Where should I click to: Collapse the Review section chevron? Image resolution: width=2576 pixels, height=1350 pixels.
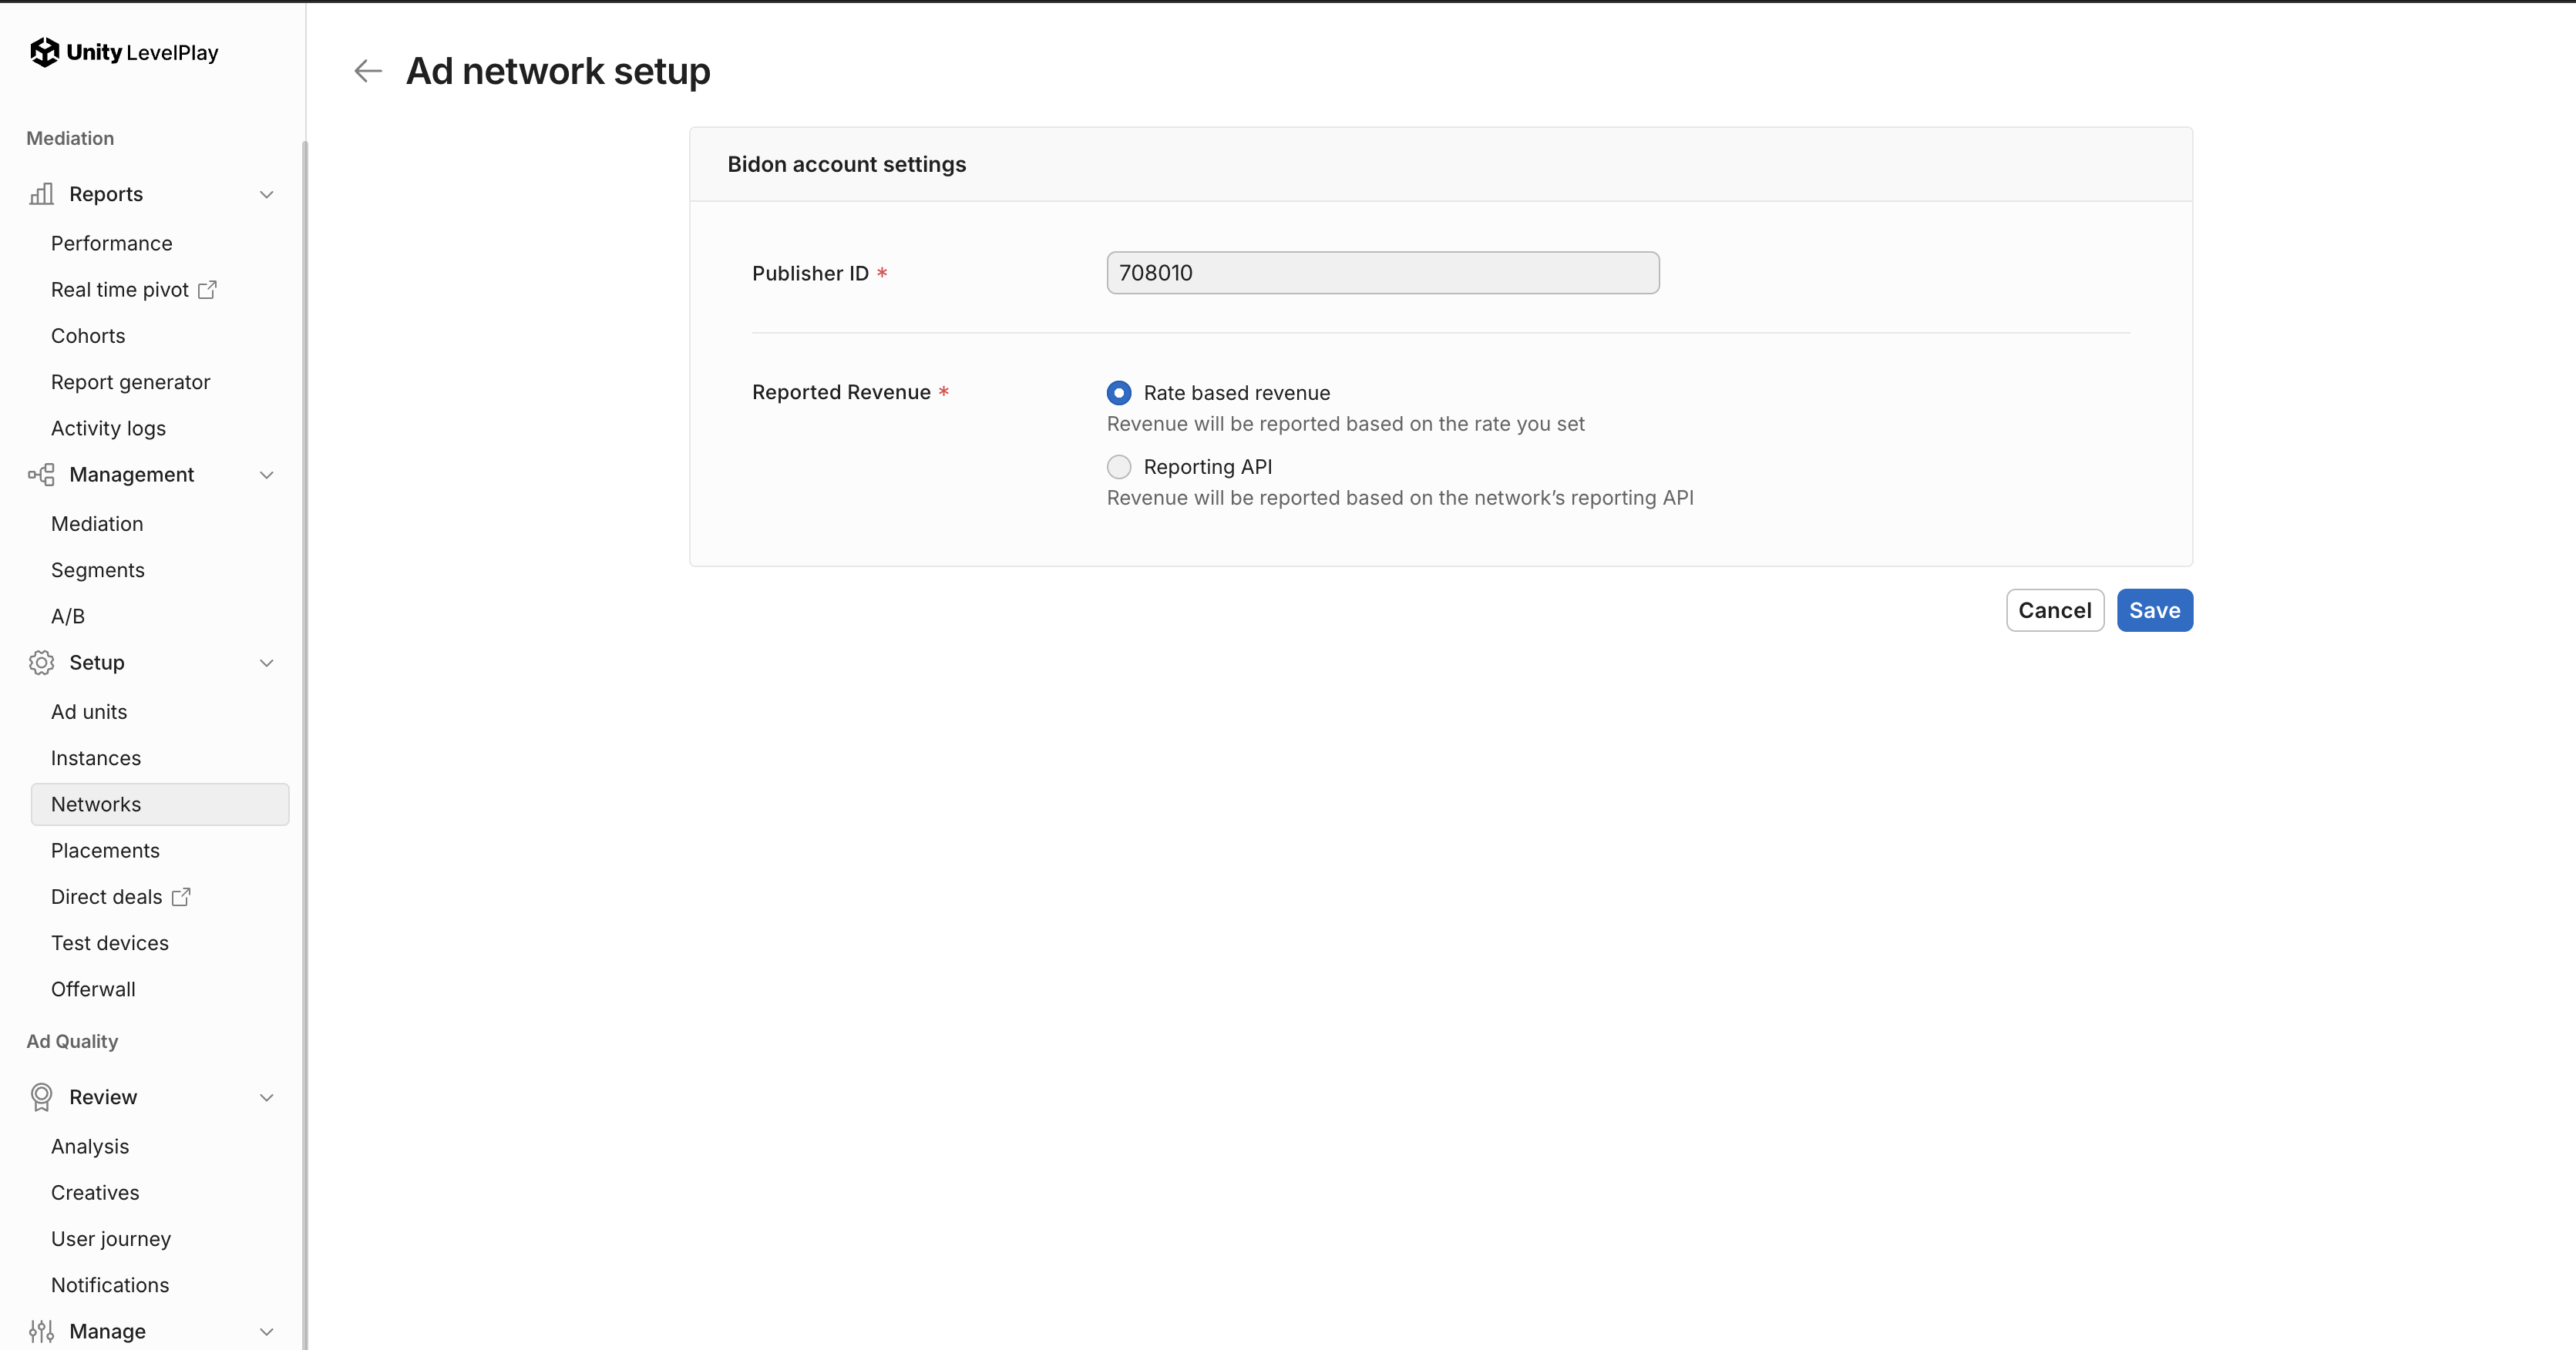coord(266,1096)
